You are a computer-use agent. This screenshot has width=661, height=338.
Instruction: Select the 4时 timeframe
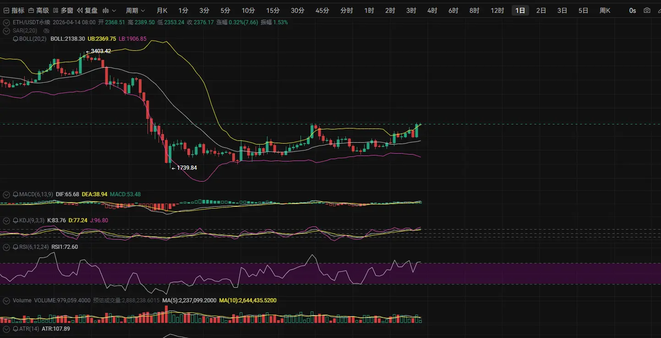[x=432, y=10]
